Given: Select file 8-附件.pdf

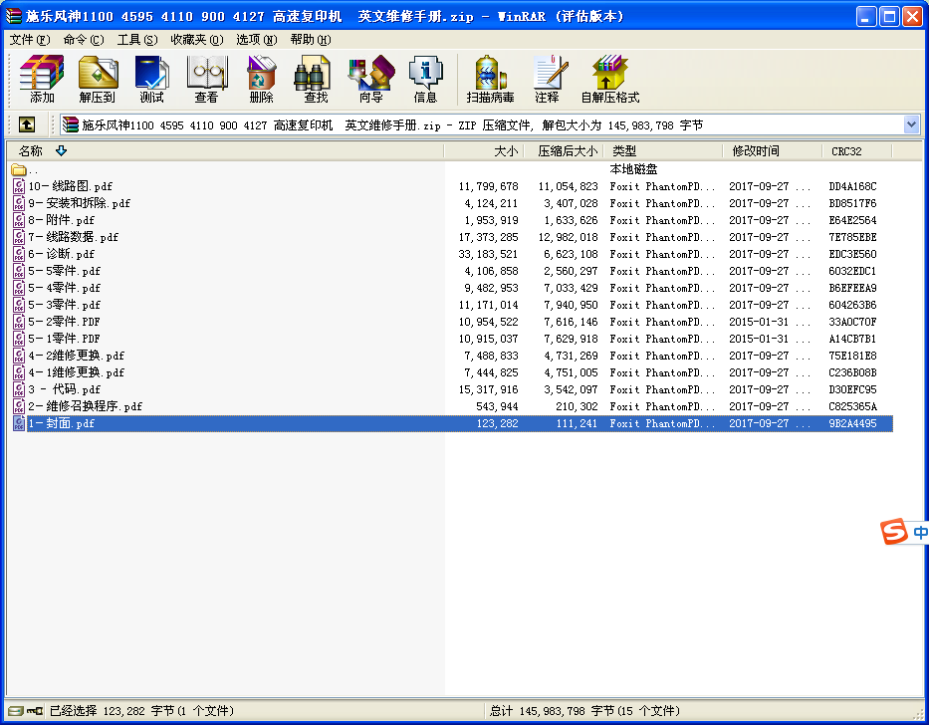Looking at the screenshot, I should [x=61, y=220].
